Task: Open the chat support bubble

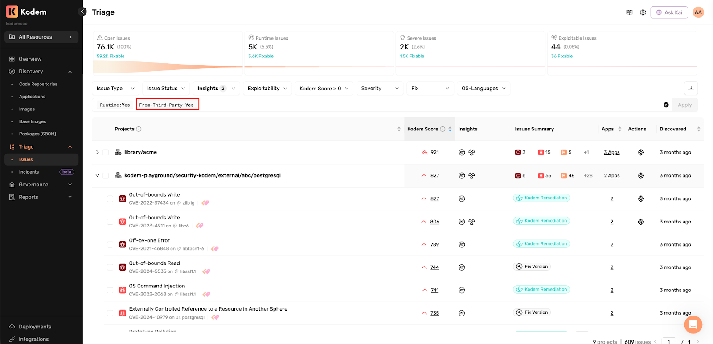Action: pyautogui.click(x=693, y=324)
